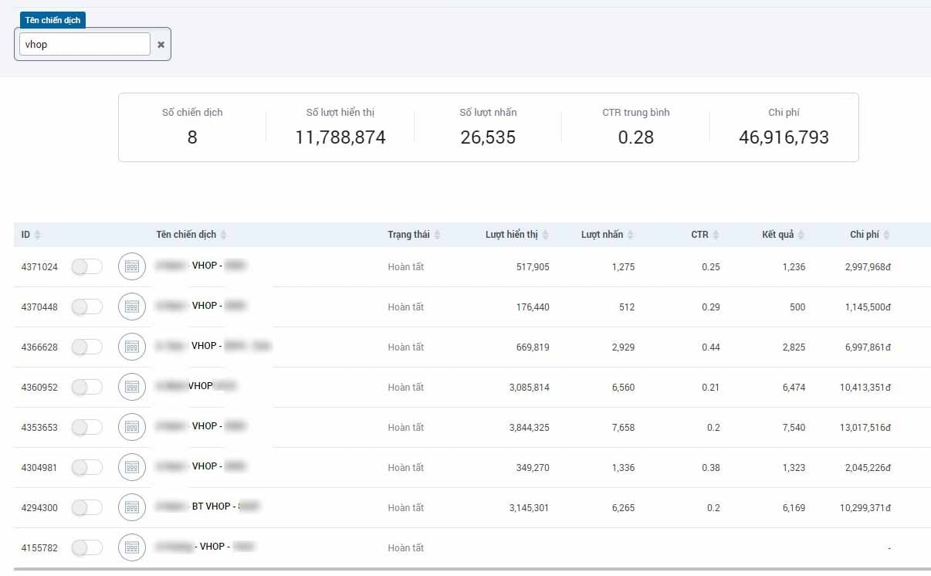The image size is (931, 576).
Task: Click the calendar icon for campaign 4155782
Action: coord(131,547)
